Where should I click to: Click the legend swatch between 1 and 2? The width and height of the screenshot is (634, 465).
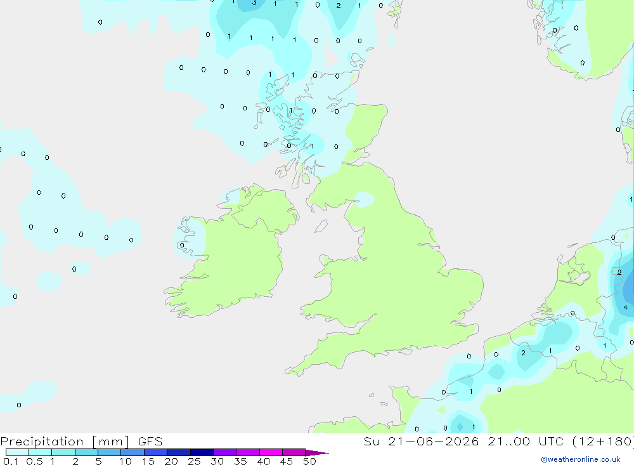click(x=63, y=452)
